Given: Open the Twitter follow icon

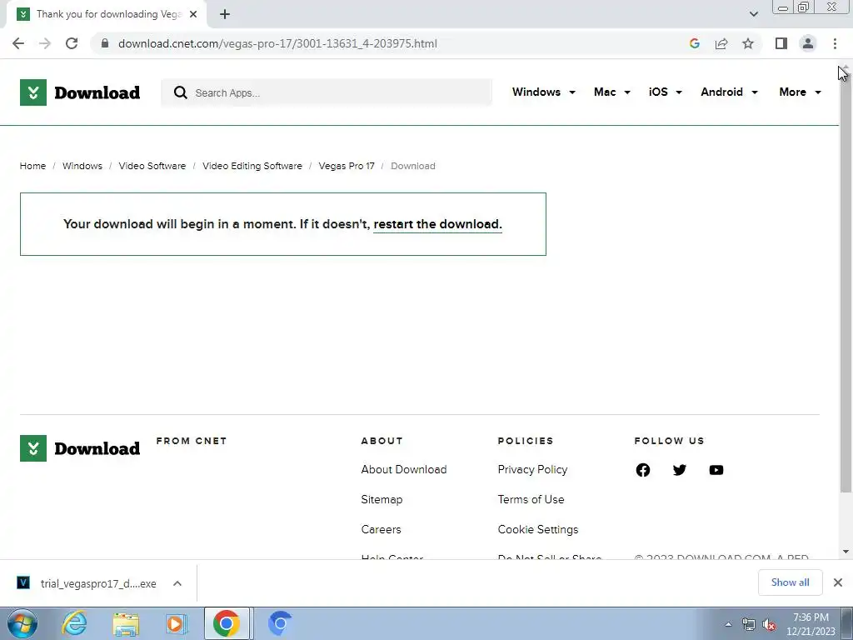Looking at the screenshot, I should point(680,470).
